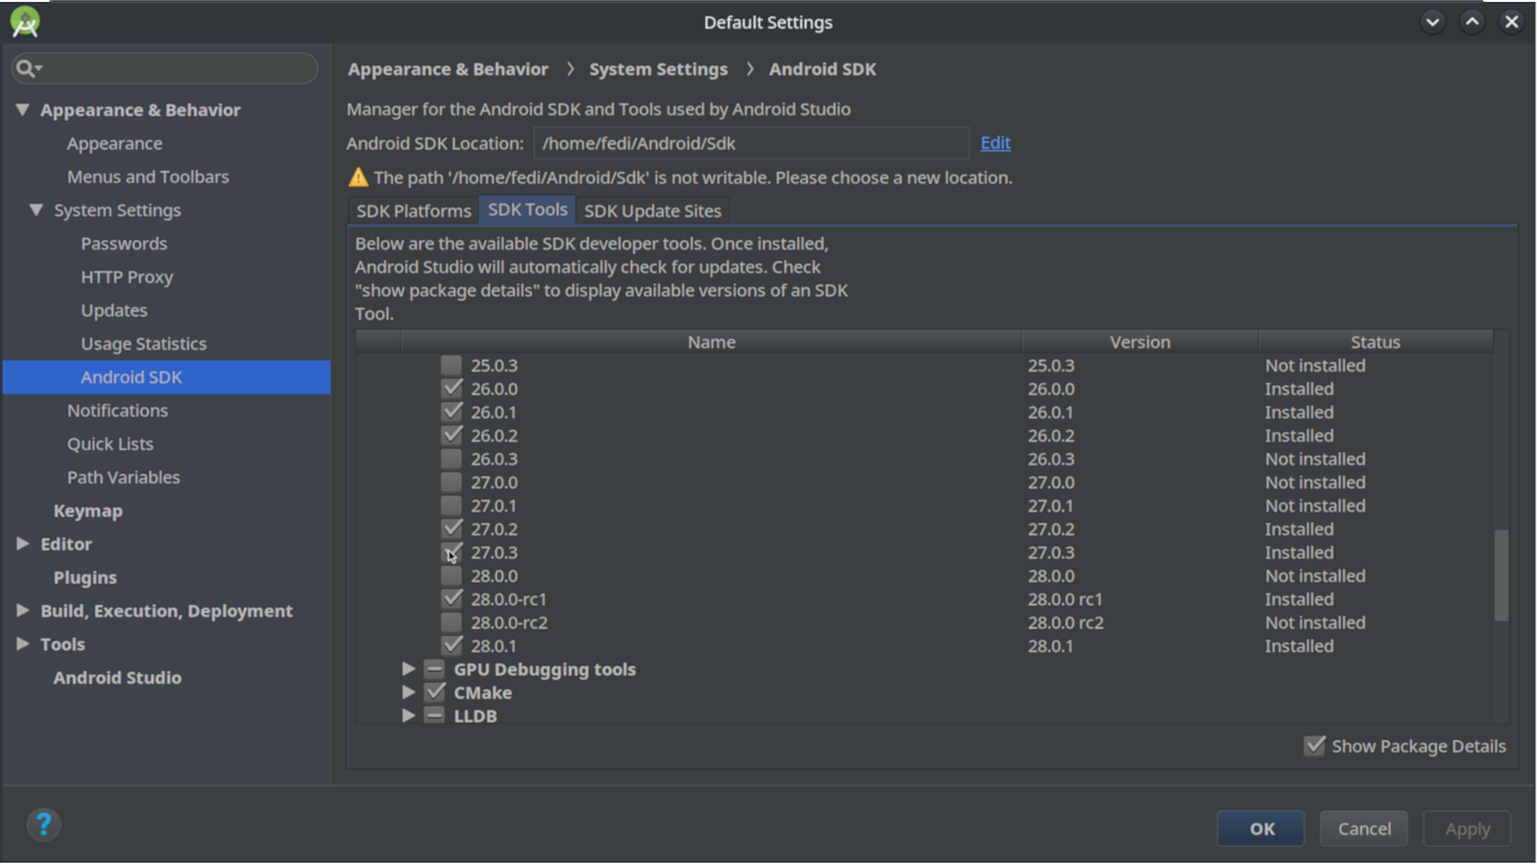Uncheck the 26.0.0 checkbox

point(451,389)
